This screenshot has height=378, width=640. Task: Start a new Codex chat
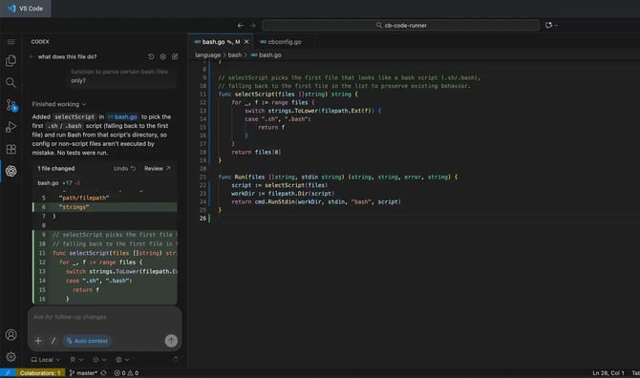coord(175,56)
